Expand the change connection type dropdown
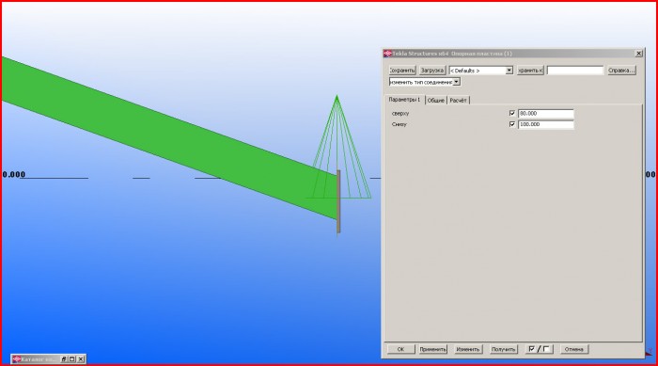Viewport: 658px width, 366px height. pyautogui.click(x=425, y=82)
